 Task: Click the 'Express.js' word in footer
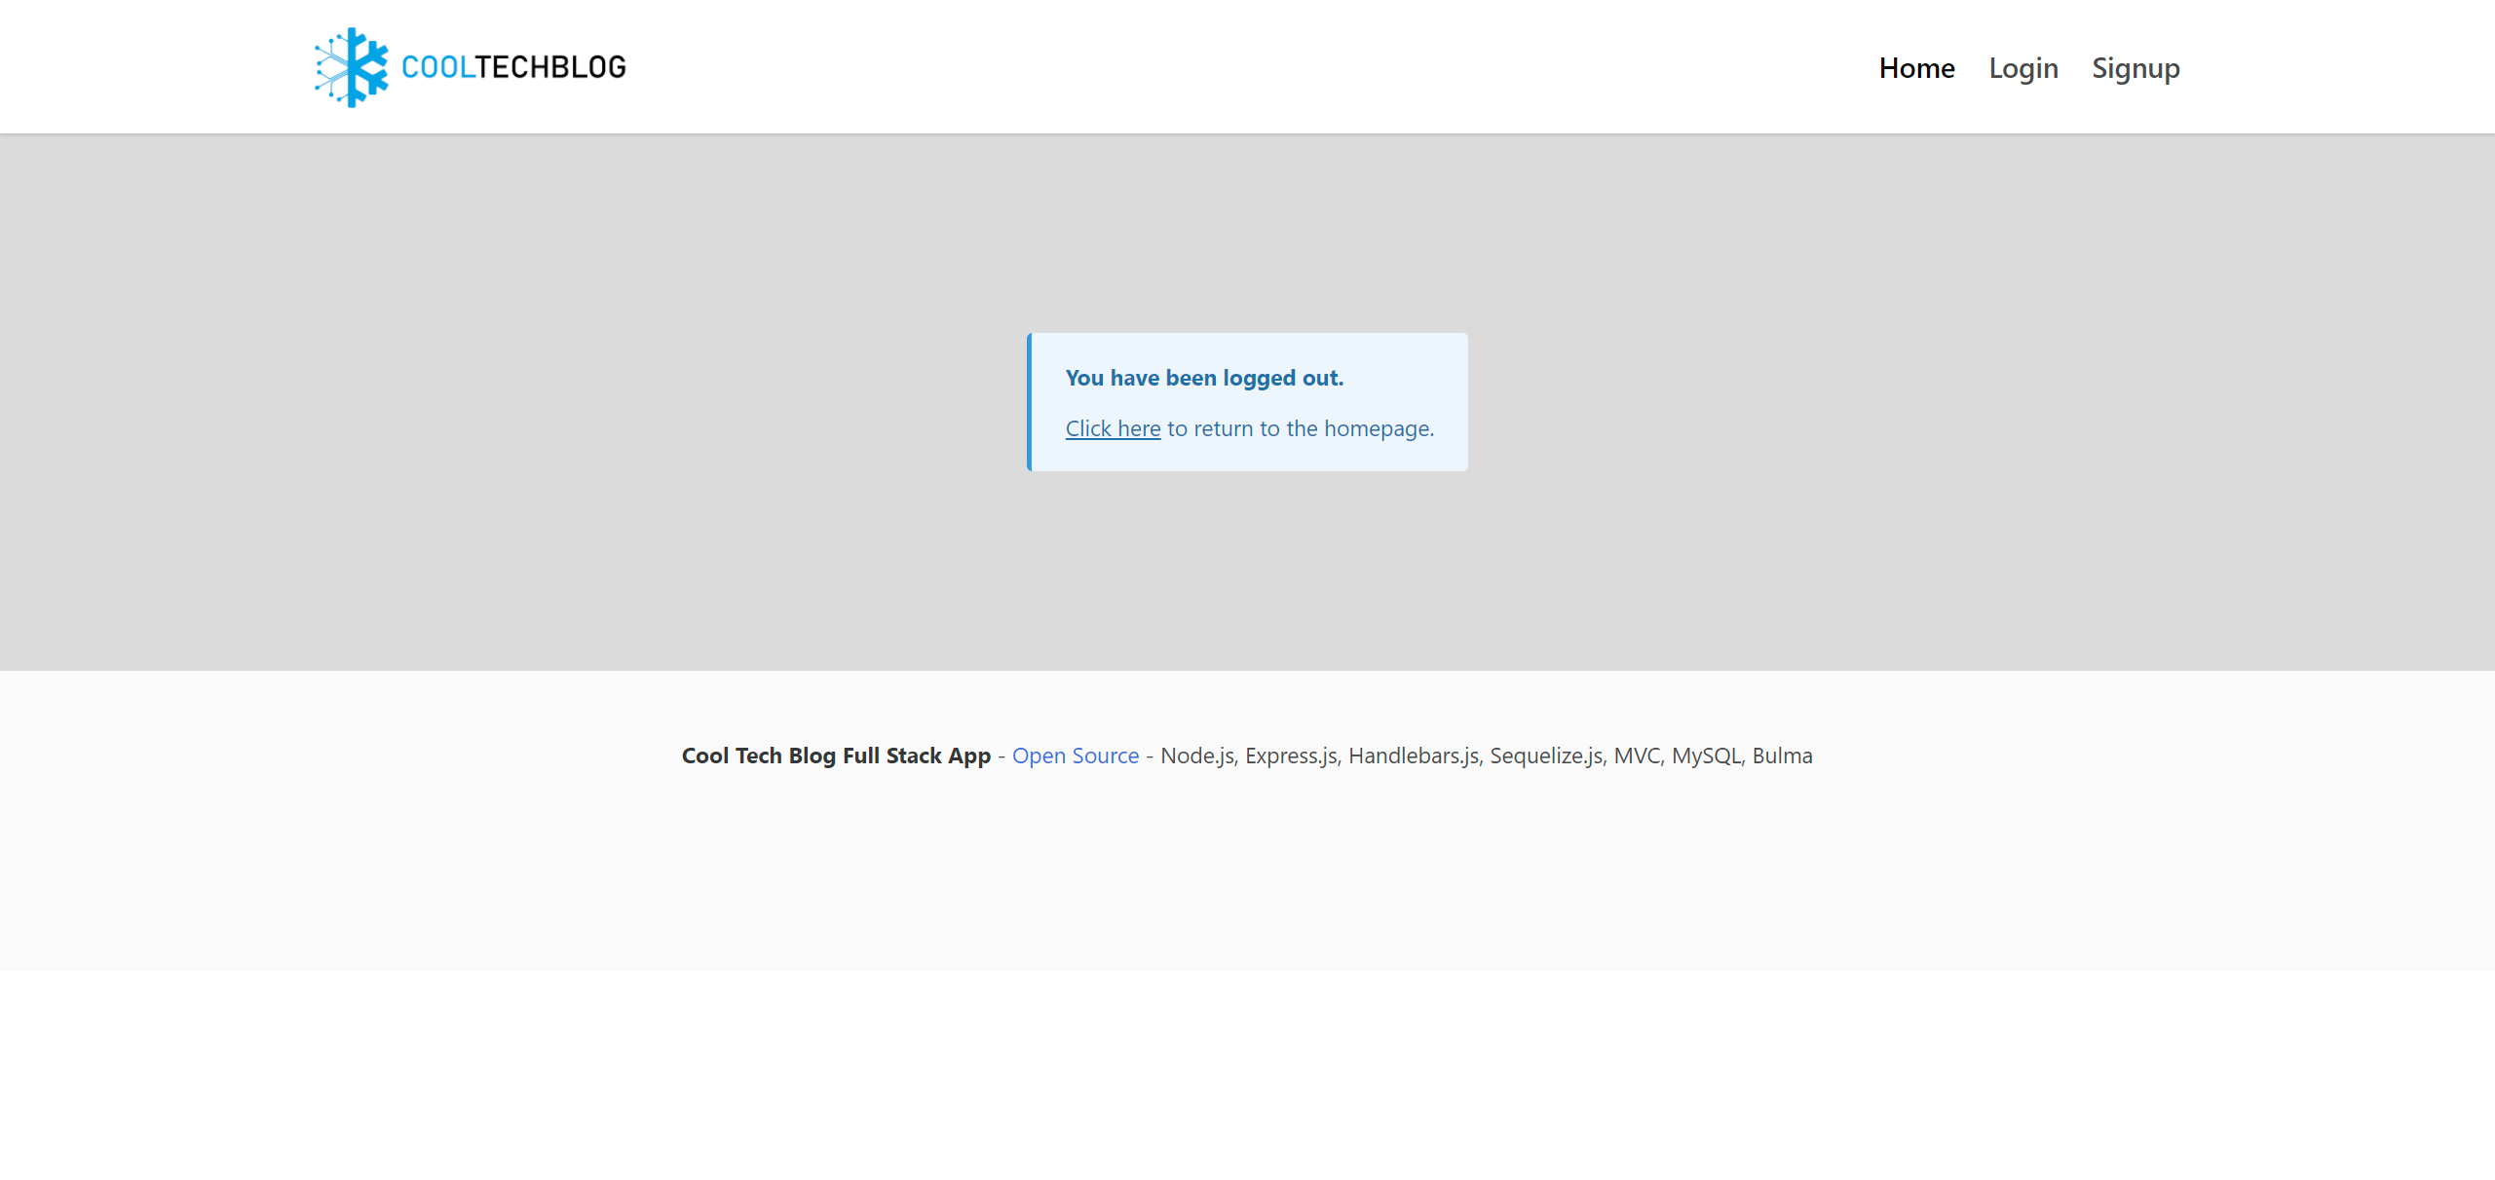pyautogui.click(x=1292, y=756)
